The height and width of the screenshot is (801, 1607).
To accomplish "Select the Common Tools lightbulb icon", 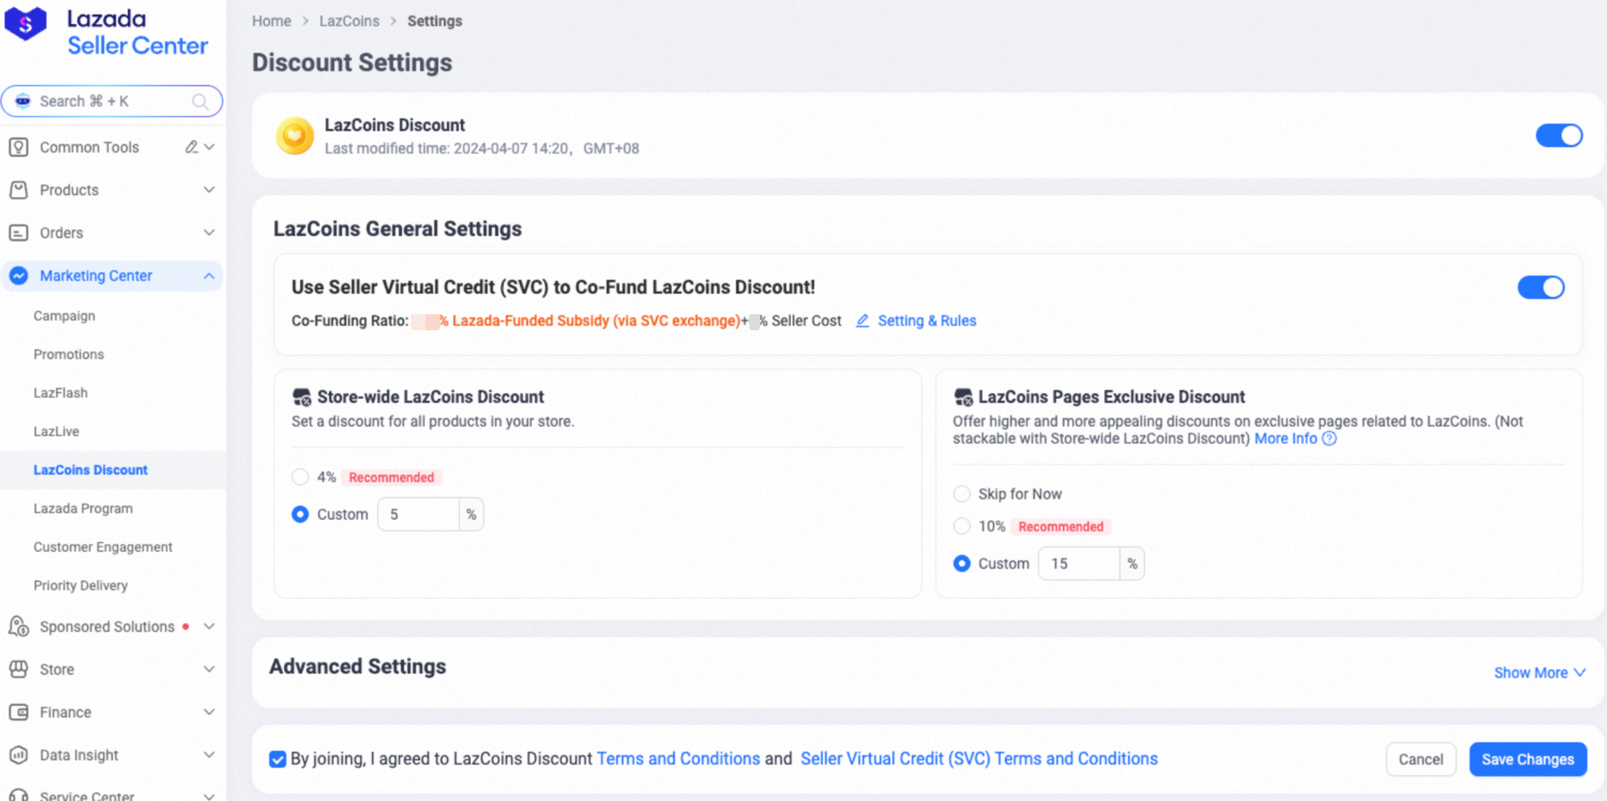I will tap(18, 146).
